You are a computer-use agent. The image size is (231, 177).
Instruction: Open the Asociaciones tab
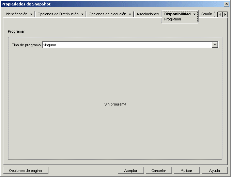148,14
